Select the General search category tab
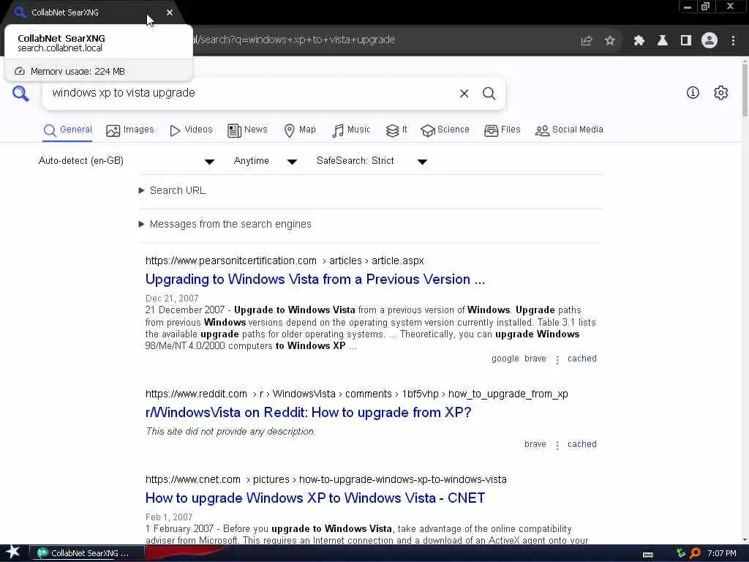The height and width of the screenshot is (562, 749). [68, 130]
